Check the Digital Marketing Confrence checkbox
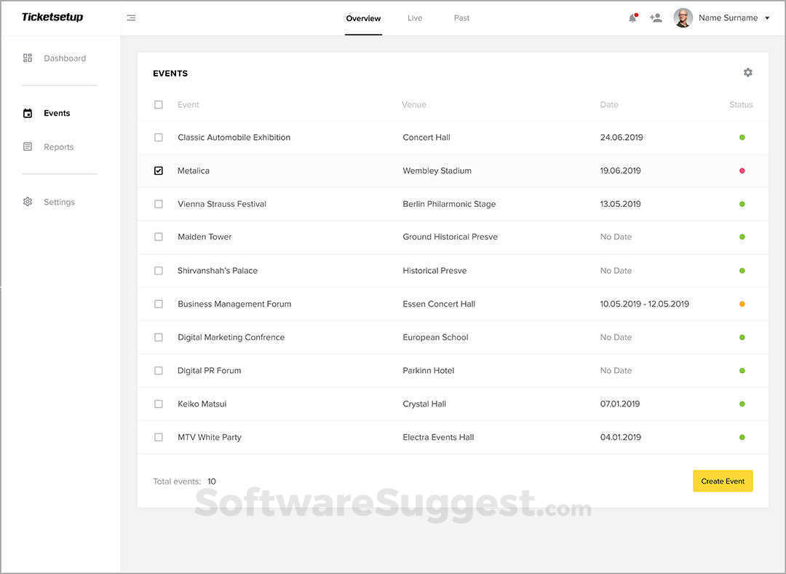The height and width of the screenshot is (574, 786). [x=159, y=337]
